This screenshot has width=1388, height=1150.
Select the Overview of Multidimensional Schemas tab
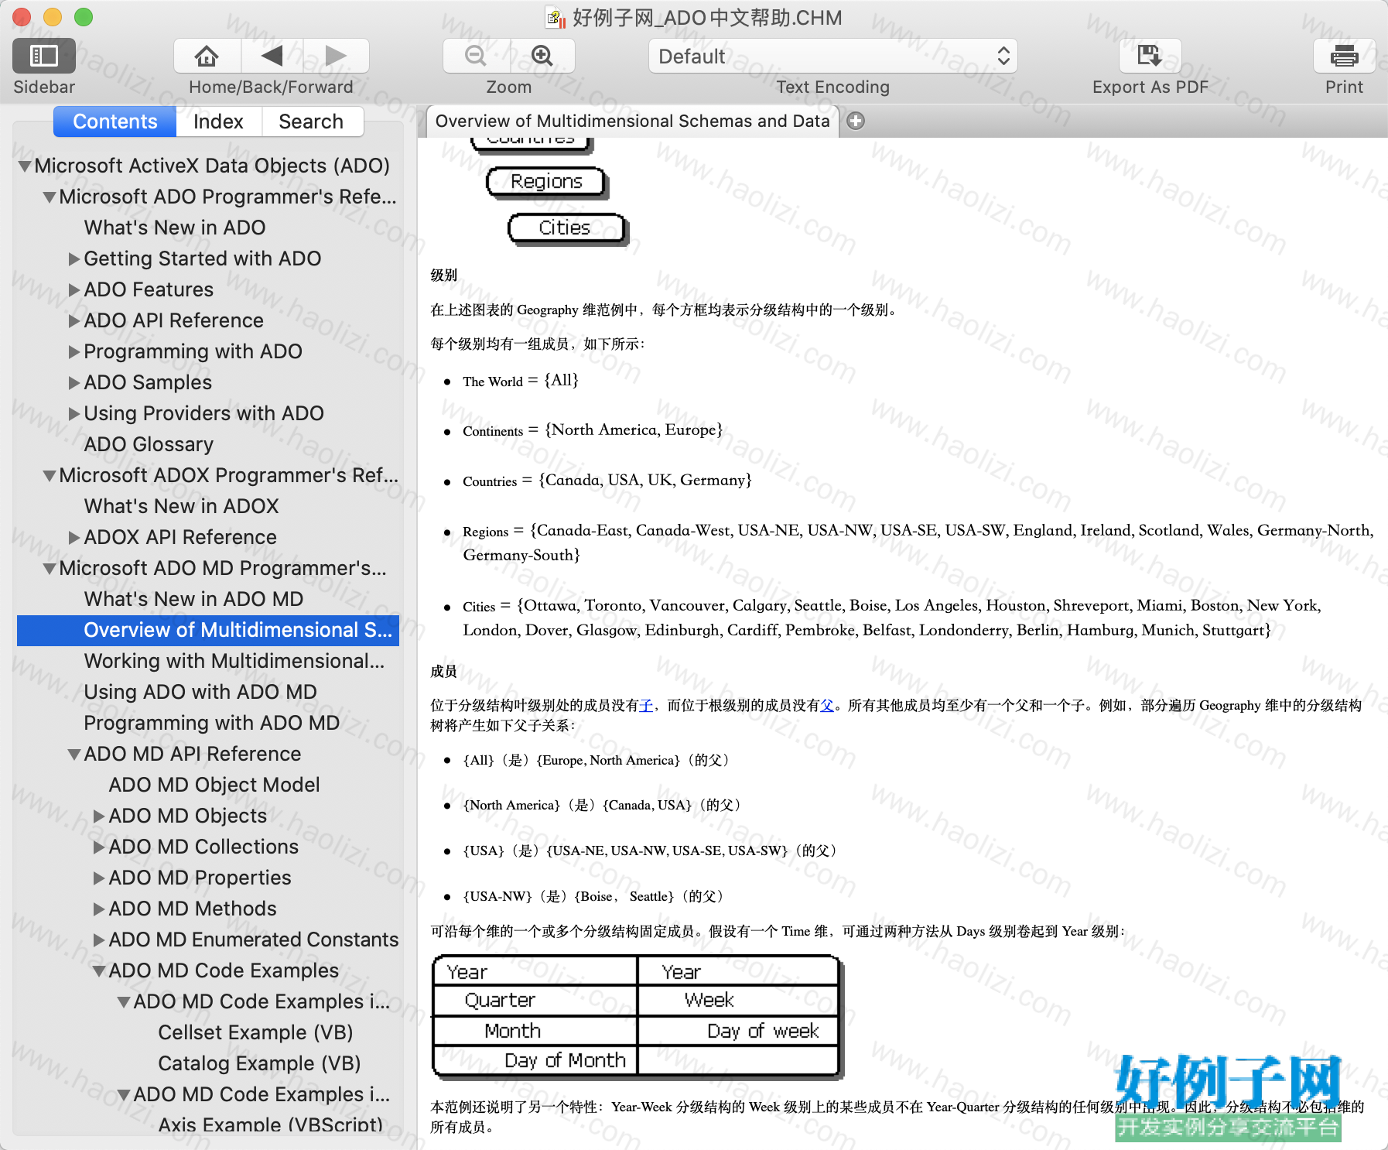pos(632,121)
